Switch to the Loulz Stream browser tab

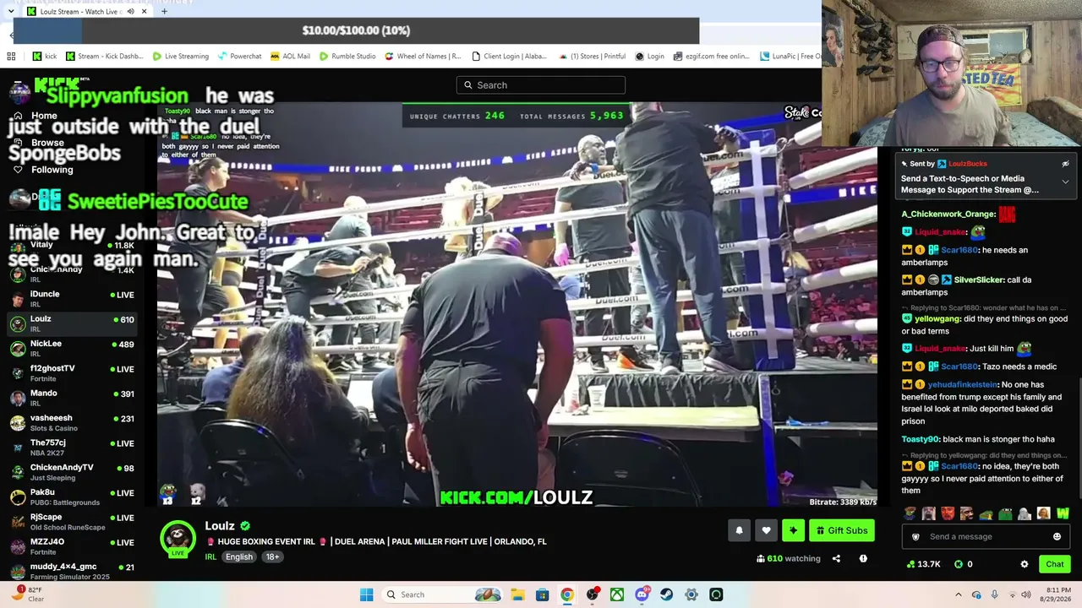click(x=83, y=12)
